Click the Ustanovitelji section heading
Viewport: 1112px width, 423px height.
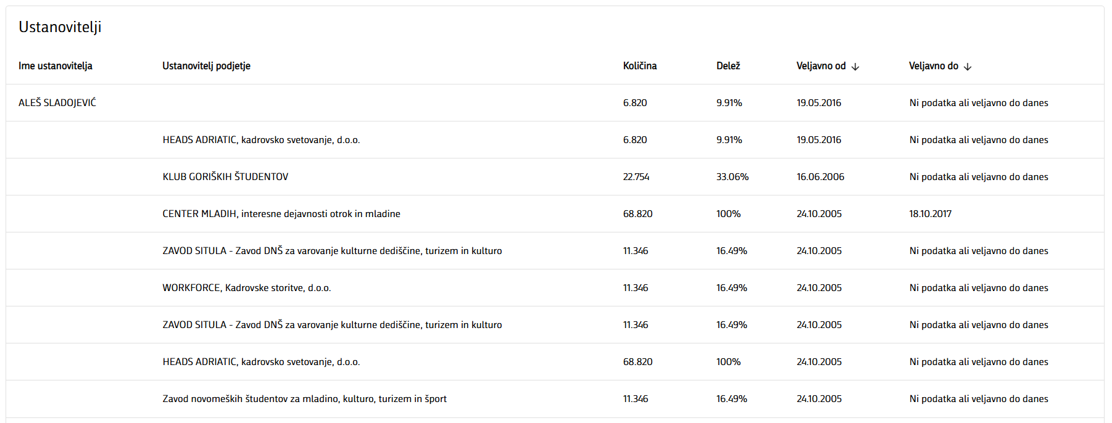click(x=60, y=27)
